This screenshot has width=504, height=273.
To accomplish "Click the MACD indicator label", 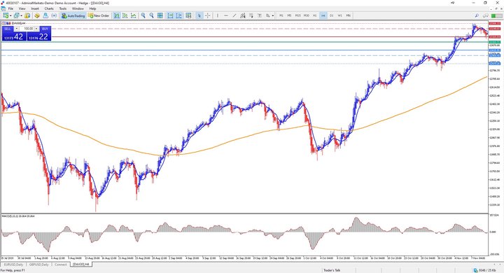I will [18, 216].
